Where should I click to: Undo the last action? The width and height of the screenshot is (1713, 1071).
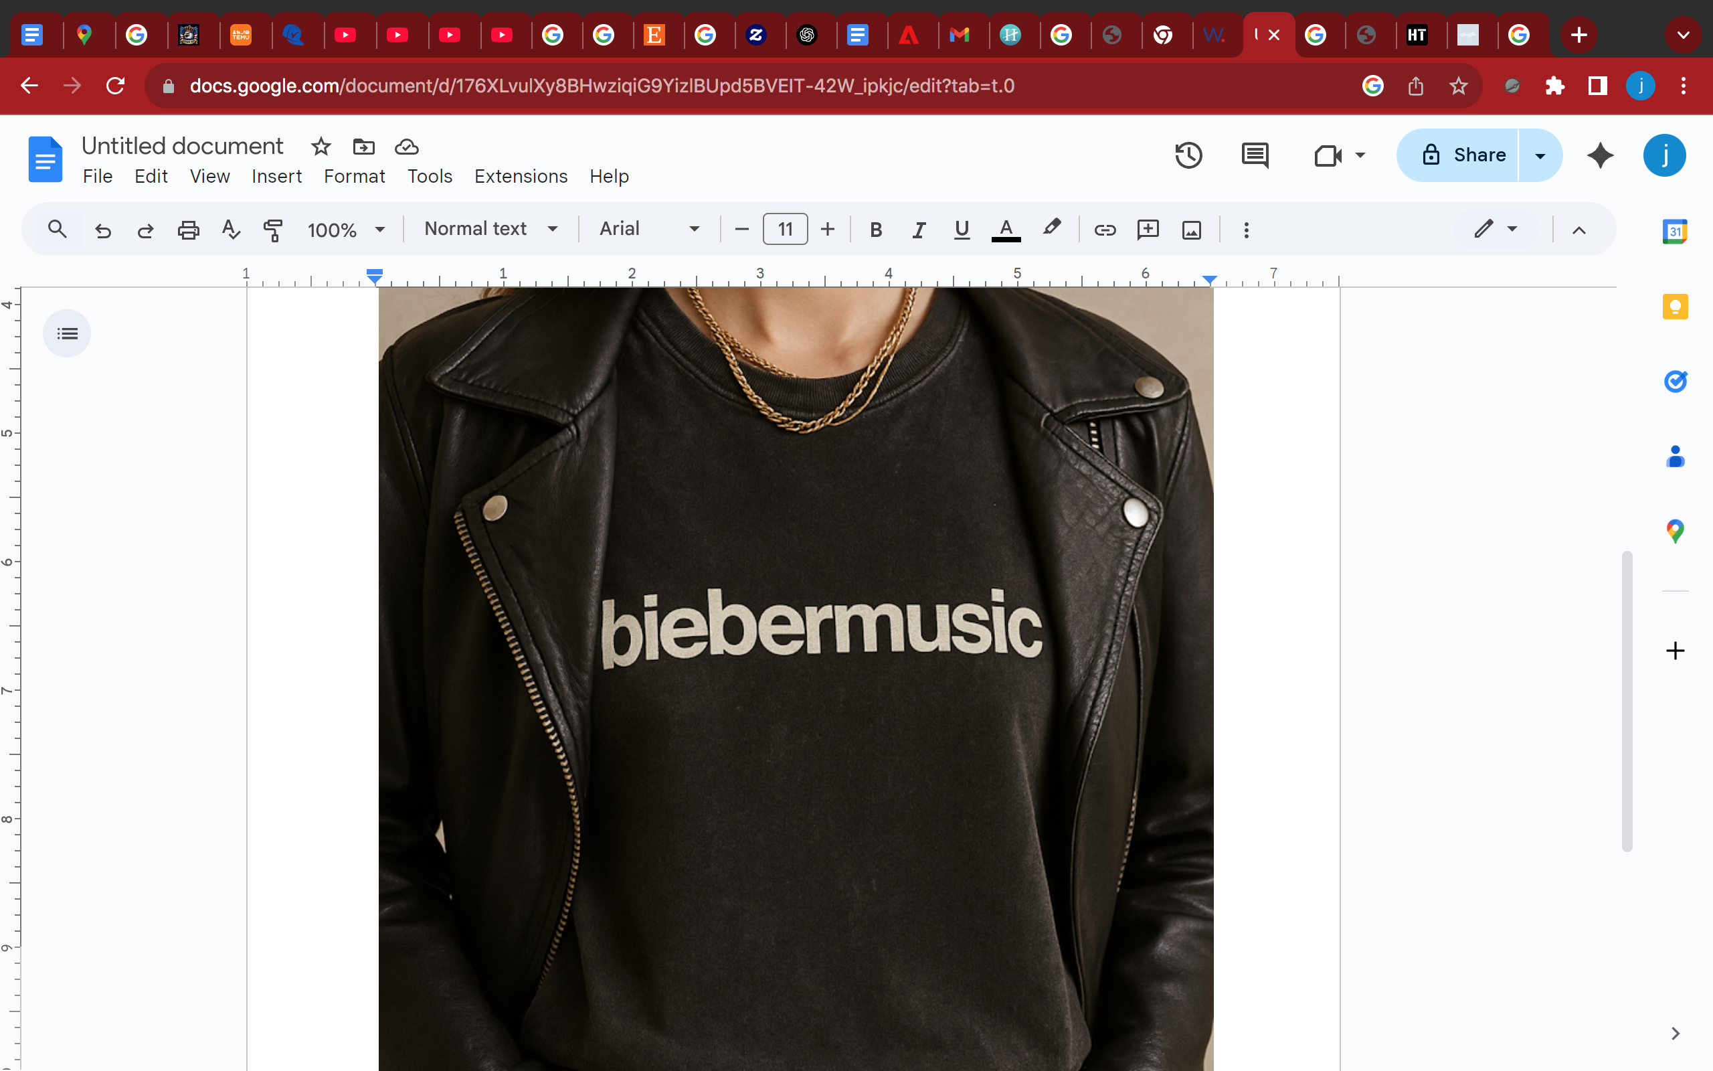[103, 230]
